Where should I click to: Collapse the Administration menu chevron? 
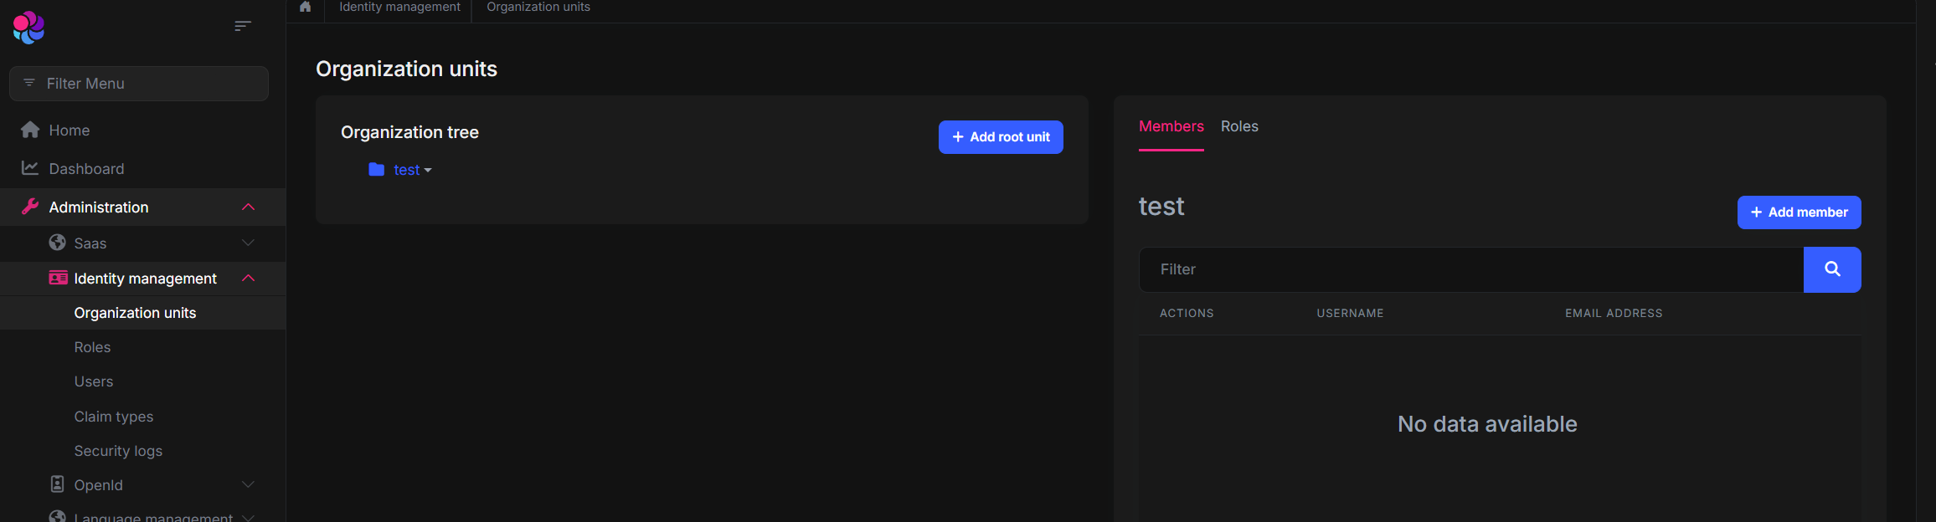pyautogui.click(x=248, y=207)
